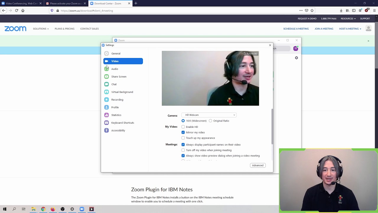378x213 pixels.
Task: Open OBS Studio from the taskbar
Action: [63, 209]
